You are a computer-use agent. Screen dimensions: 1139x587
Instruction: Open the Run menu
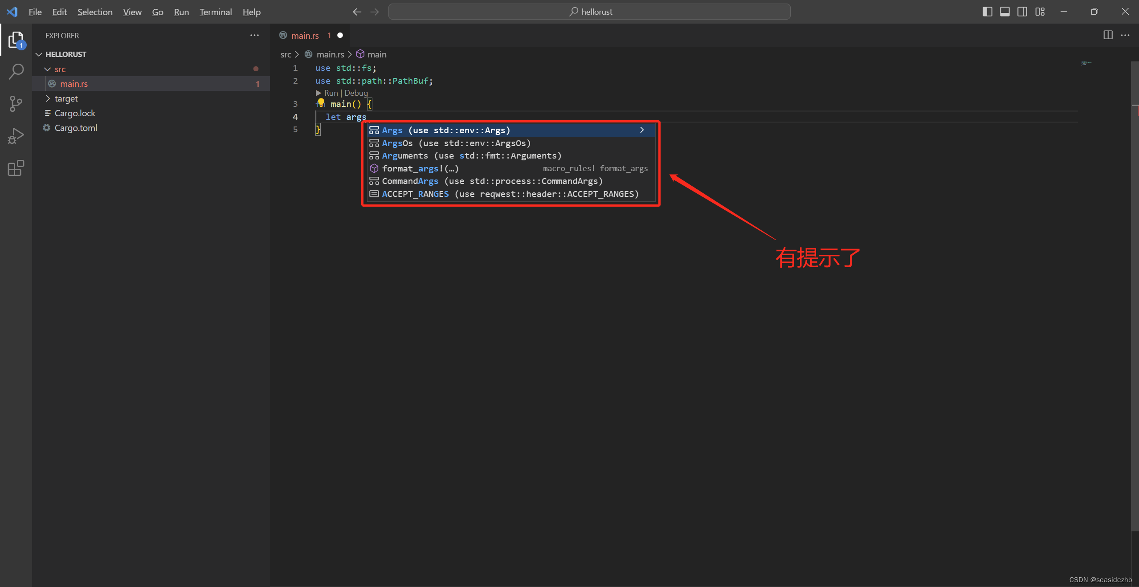(x=181, y=12)
